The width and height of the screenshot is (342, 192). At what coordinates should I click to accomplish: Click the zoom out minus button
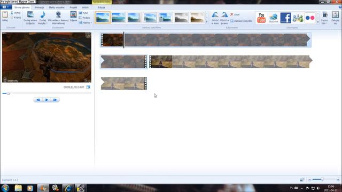tap(309, 180)
